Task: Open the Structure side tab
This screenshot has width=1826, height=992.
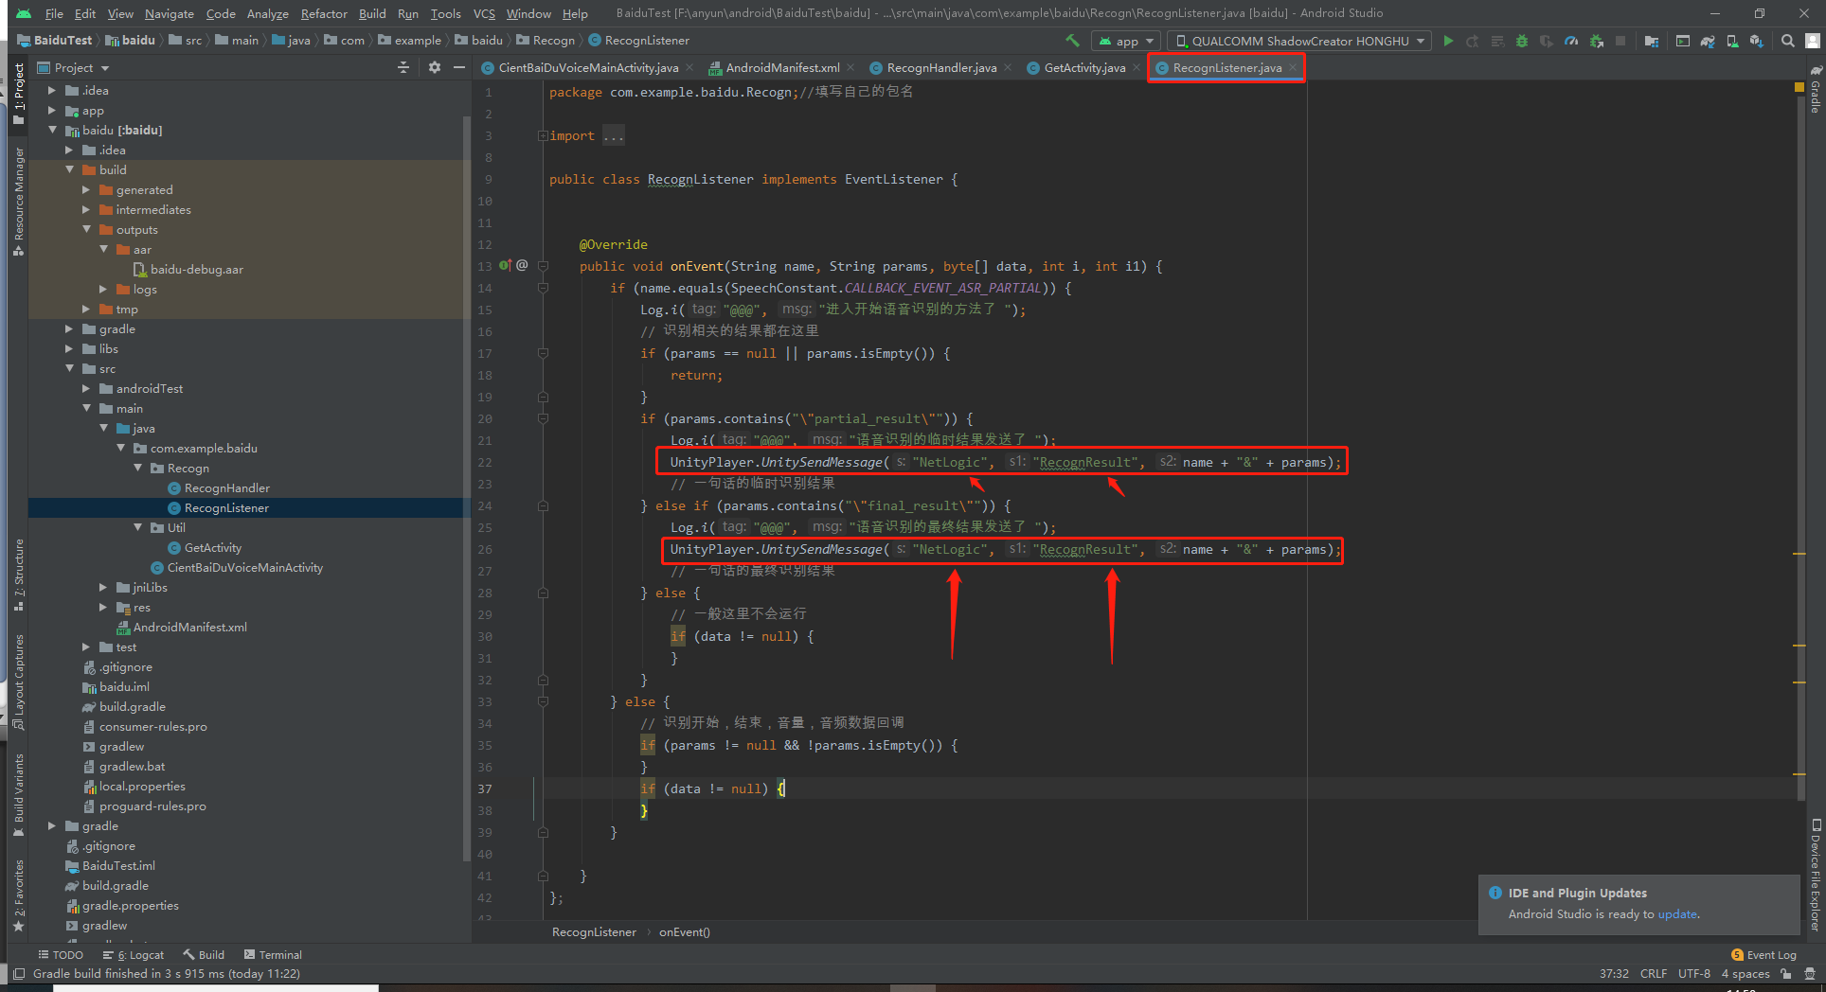Action: (19, 575)
